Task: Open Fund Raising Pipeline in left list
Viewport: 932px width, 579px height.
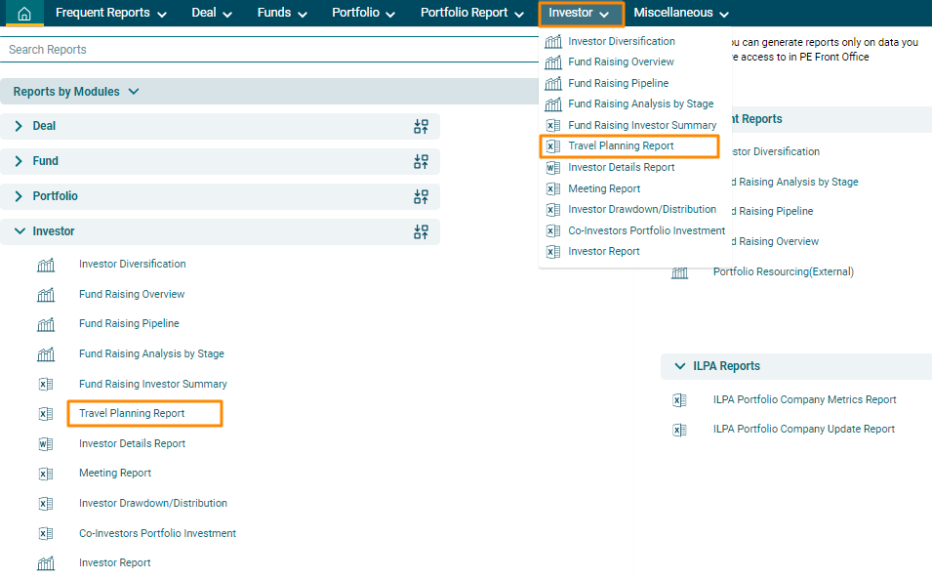Action: pyautogui.click(x=129, y=324)
